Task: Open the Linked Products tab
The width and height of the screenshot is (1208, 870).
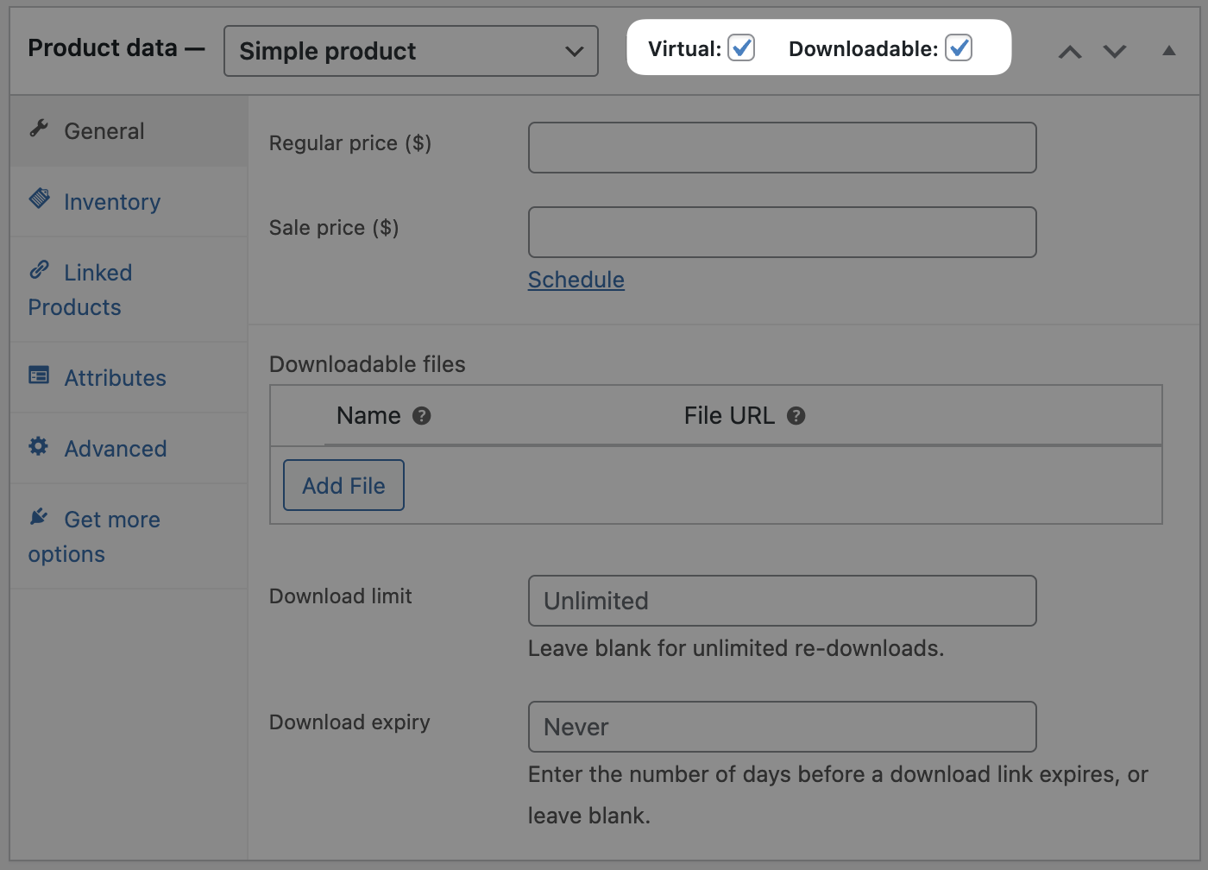Action: [x=129, y=290]
